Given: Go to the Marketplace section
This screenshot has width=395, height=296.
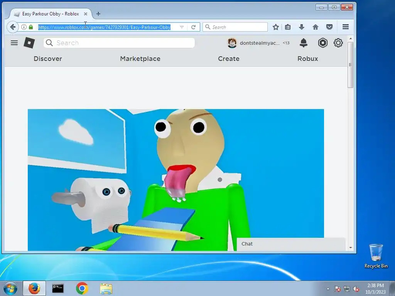Looking at the screenshot, I should pyautogui.click(x=140, y=59).
